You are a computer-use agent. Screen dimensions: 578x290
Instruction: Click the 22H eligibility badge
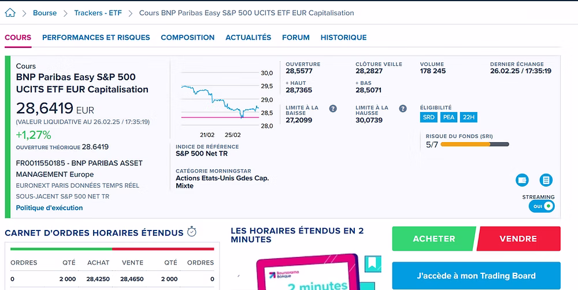[469, 117]
